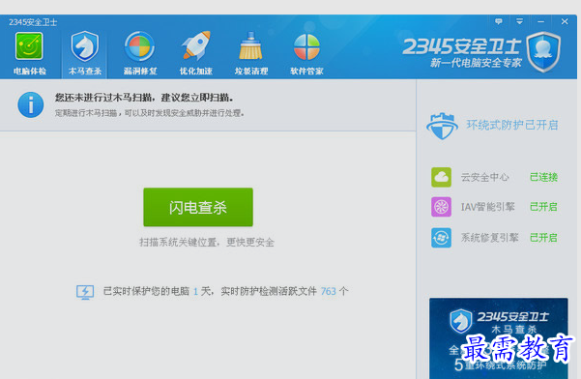Image resolution: width=581 pixels, height=379 pixels.
Task: Select the 木马查杀 horse shield icon
Action: 85,46
